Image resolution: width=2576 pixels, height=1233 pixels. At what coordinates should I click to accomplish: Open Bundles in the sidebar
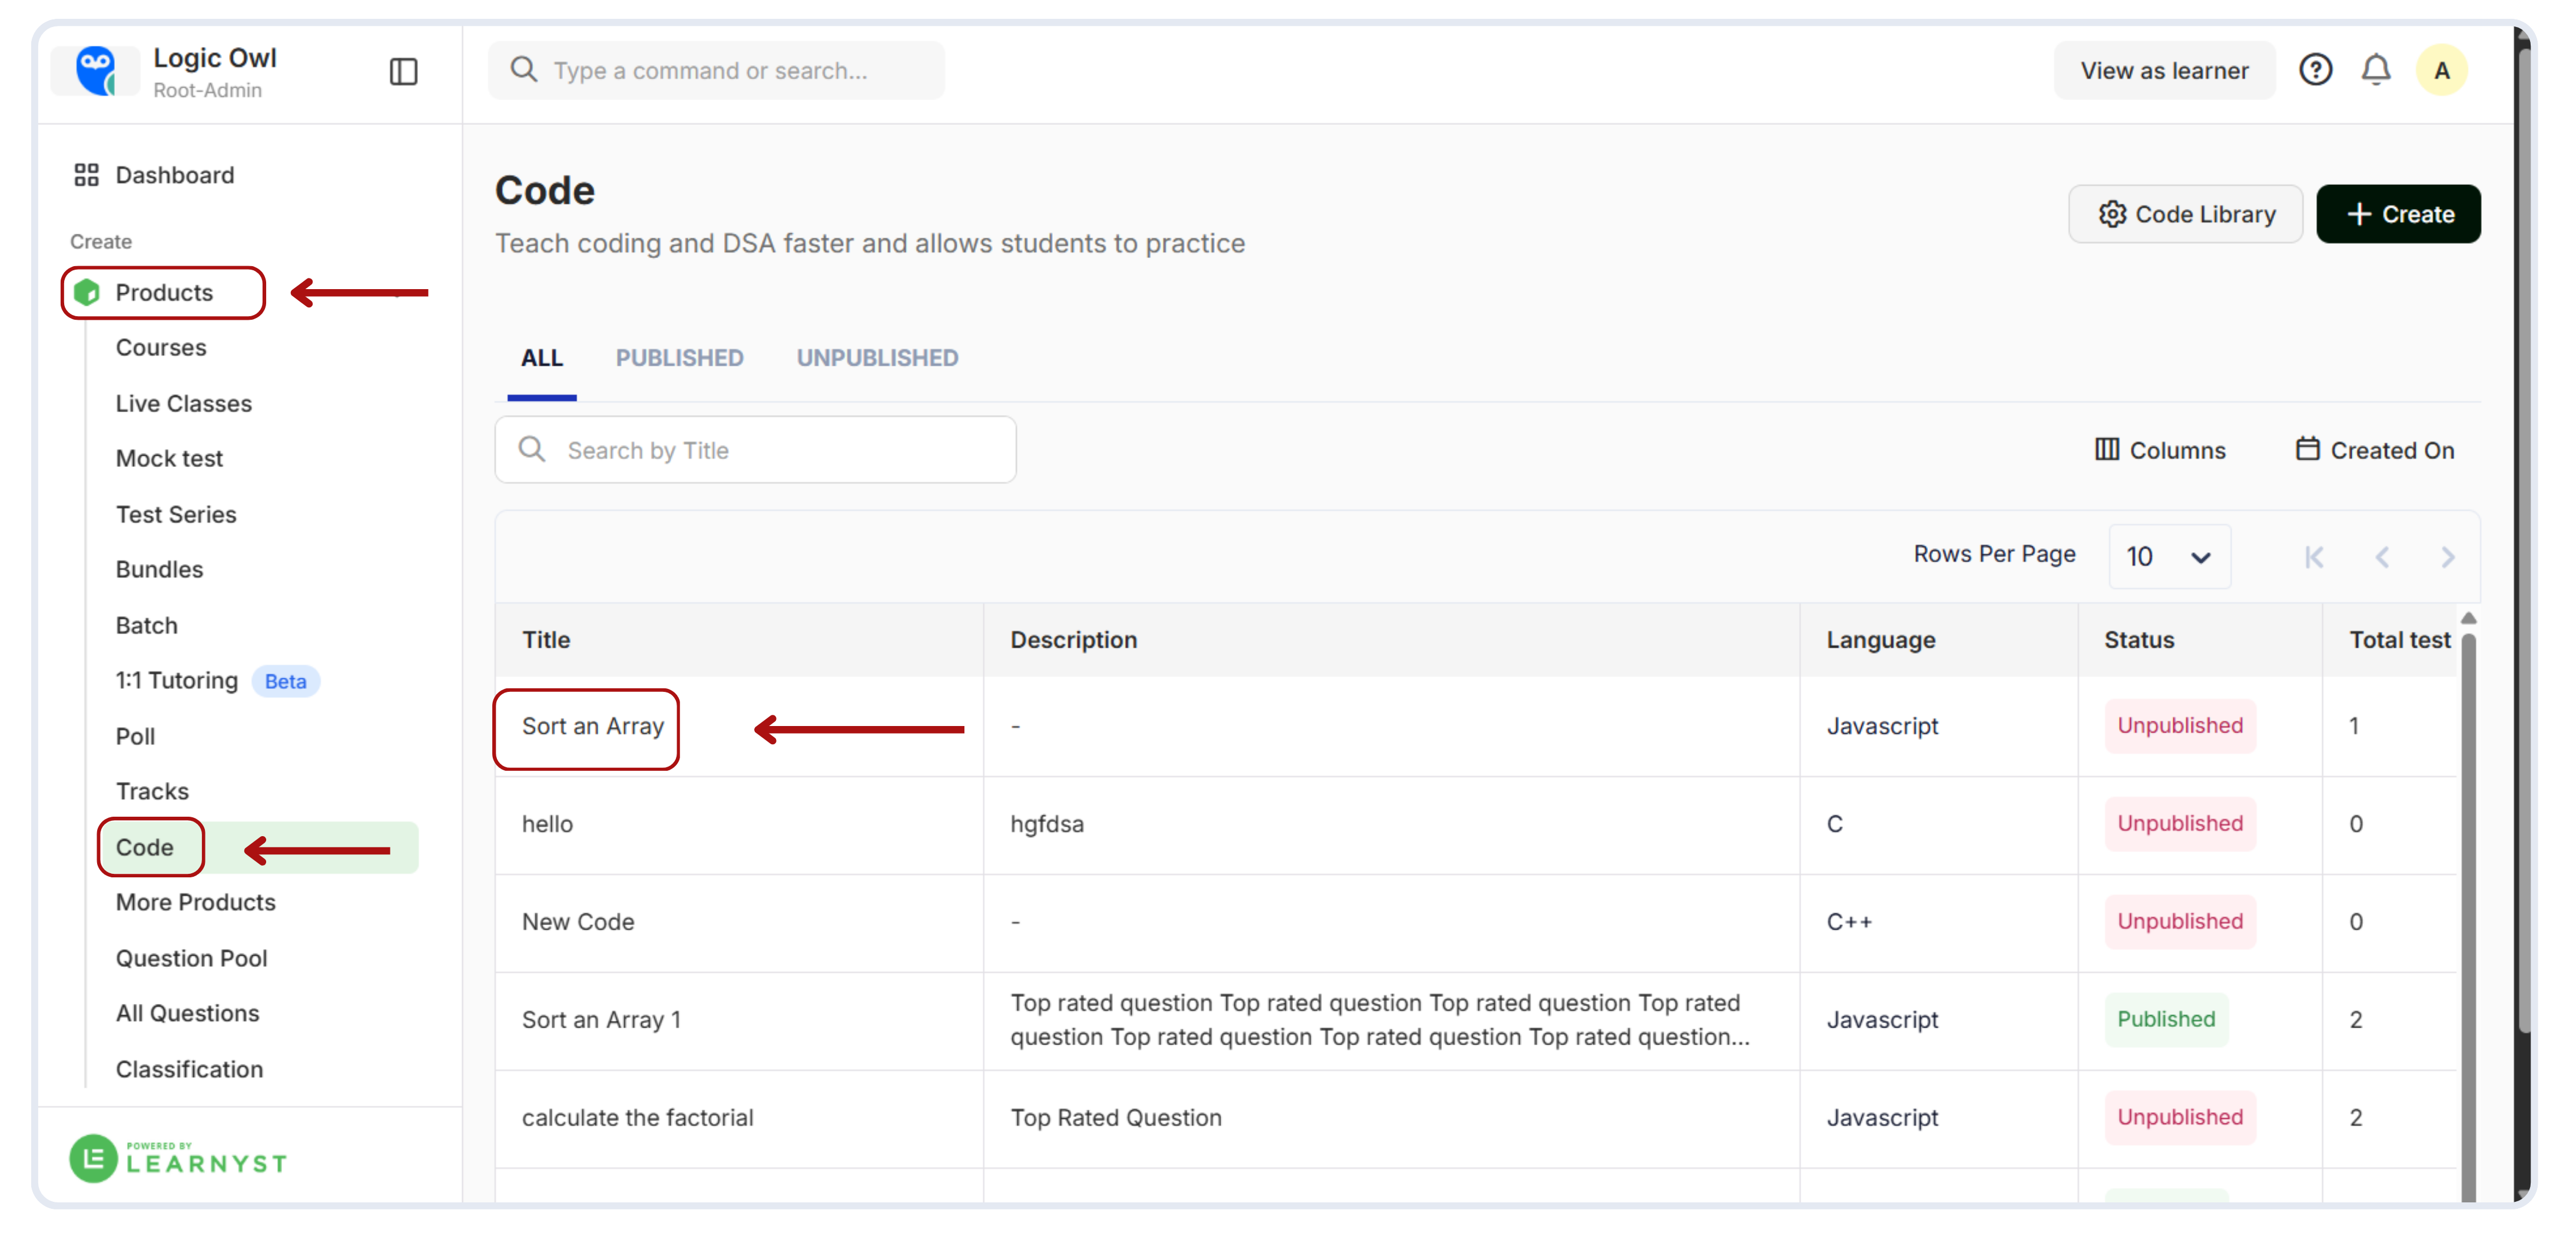159,569
